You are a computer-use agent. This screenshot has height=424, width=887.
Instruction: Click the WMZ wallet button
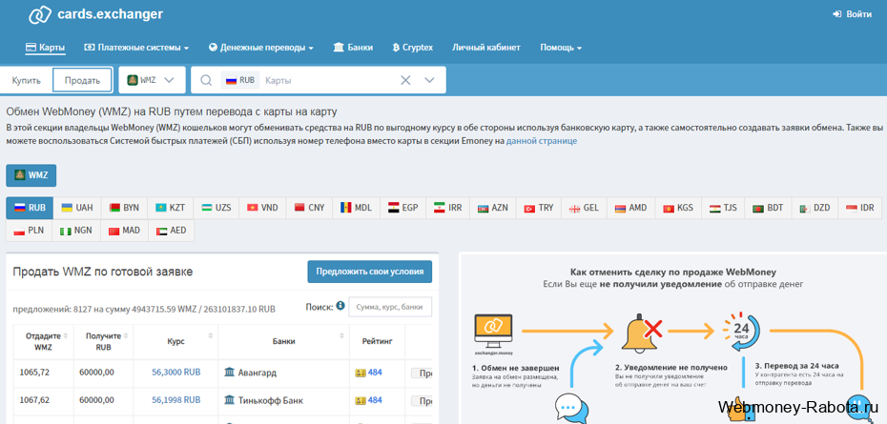tap(31, 175)
